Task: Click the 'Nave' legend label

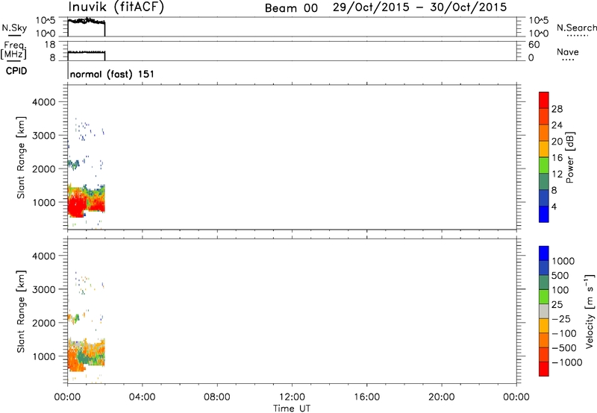Action: coord(568,51)
